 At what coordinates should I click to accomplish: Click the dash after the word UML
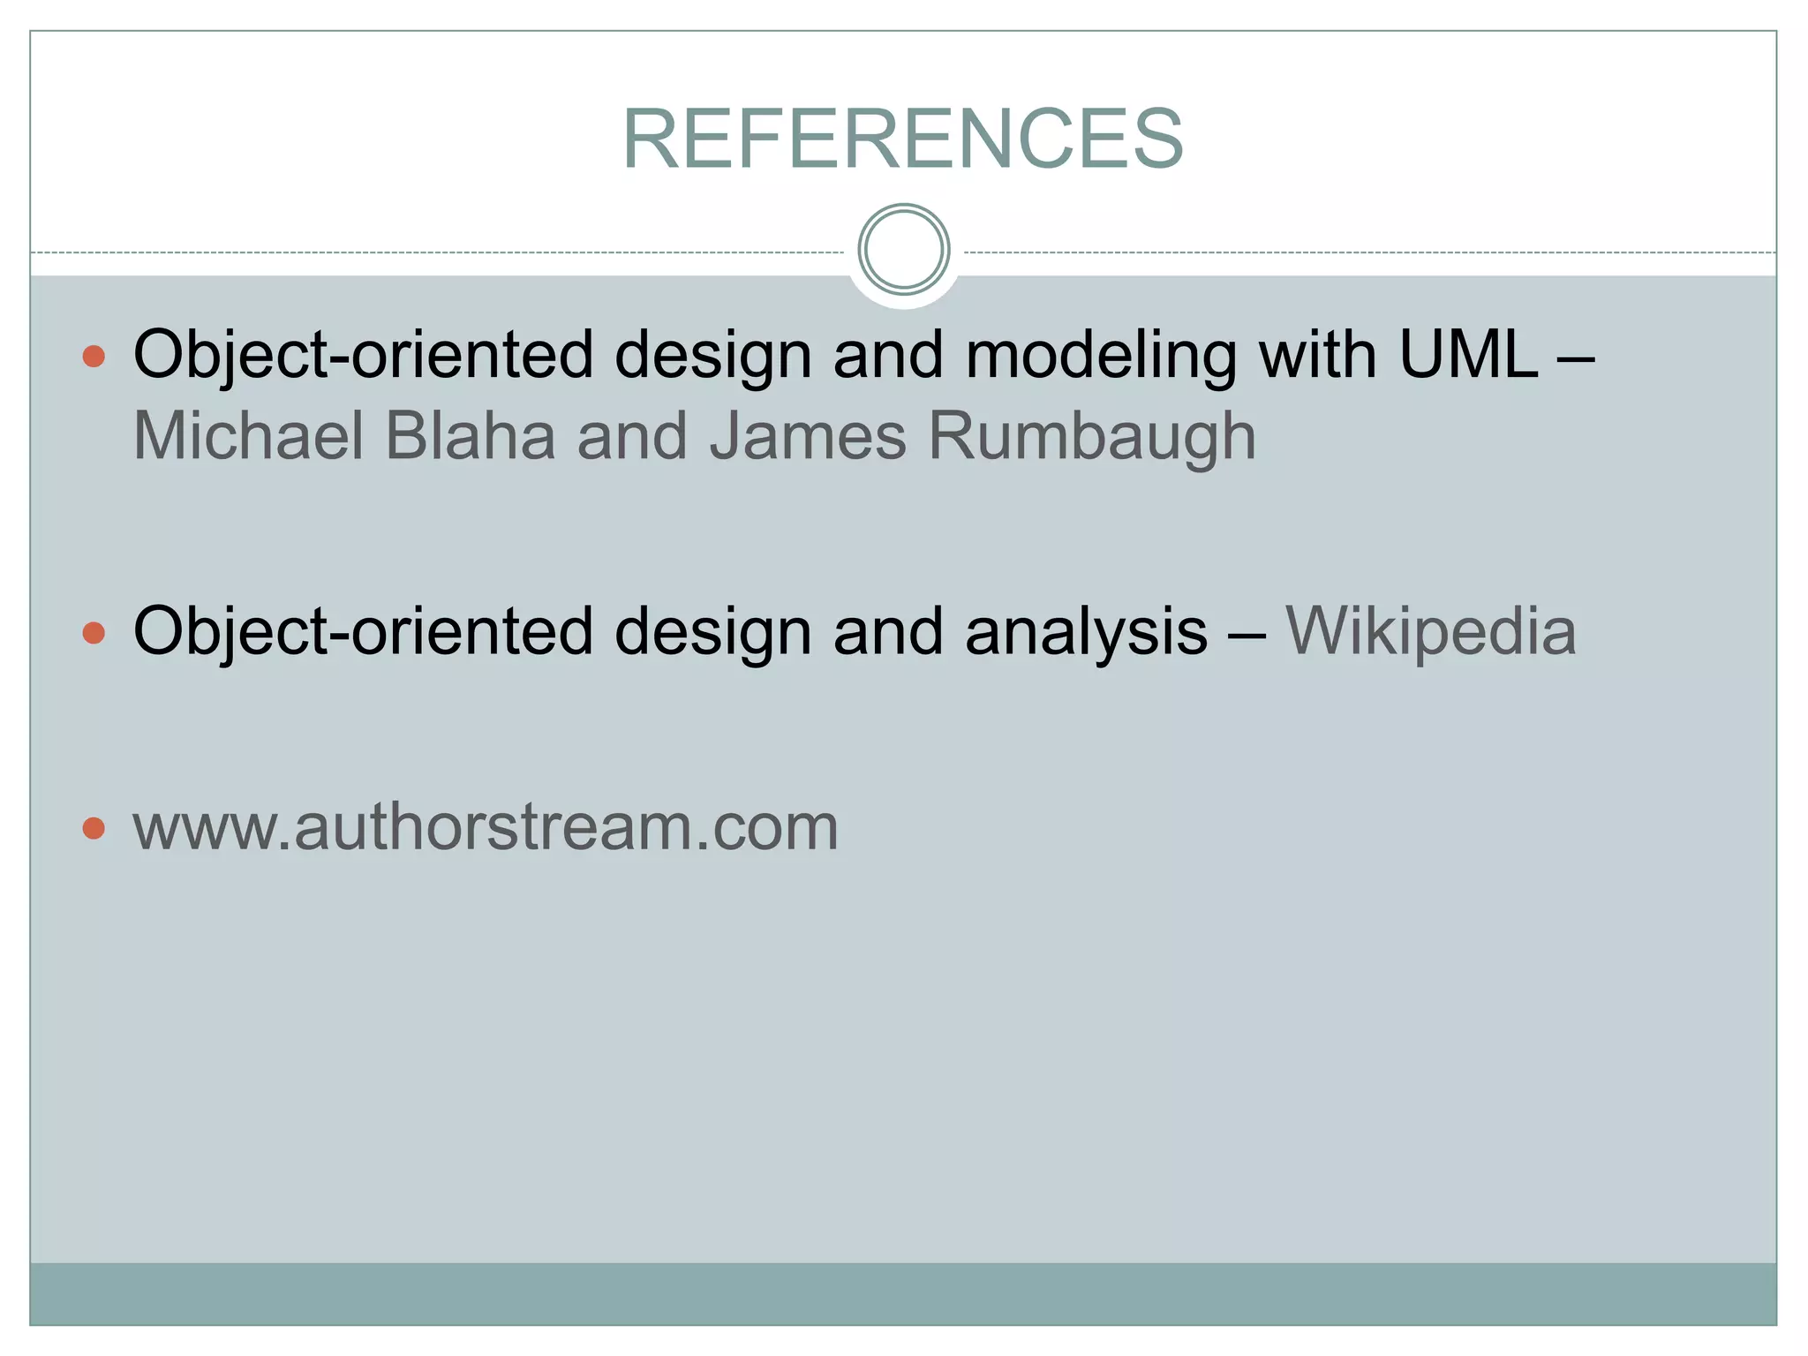(x=1577, y=357)
